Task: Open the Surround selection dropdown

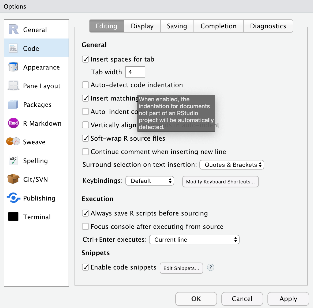Action: point(231,165)
